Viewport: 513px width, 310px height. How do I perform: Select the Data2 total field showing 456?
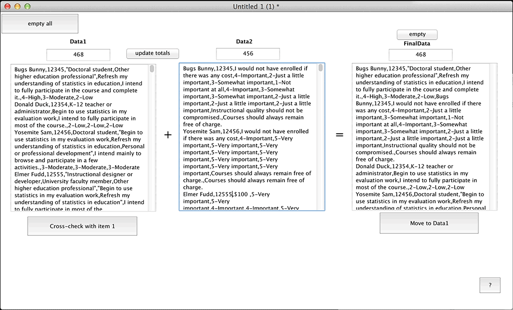pos(248,53)
